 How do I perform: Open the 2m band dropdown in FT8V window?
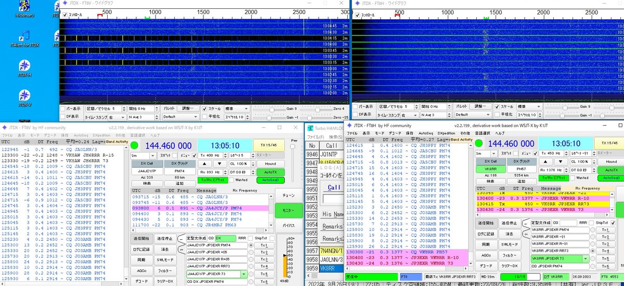(x=144, y=155)
